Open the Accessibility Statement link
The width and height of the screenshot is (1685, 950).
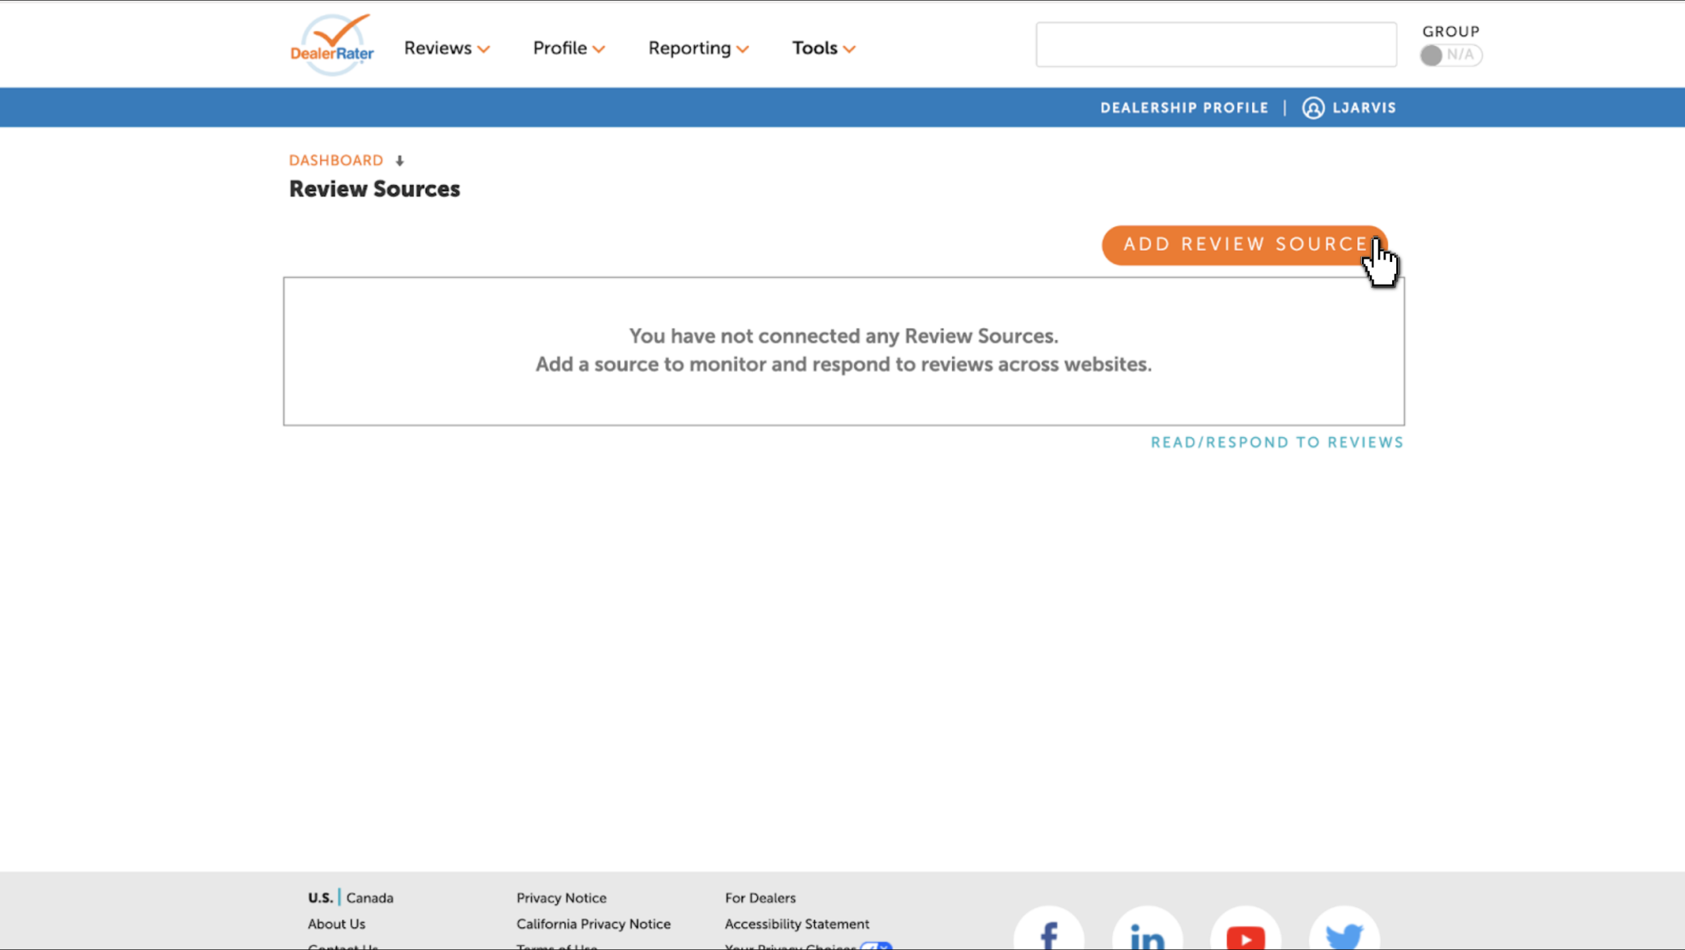[796, 924]
